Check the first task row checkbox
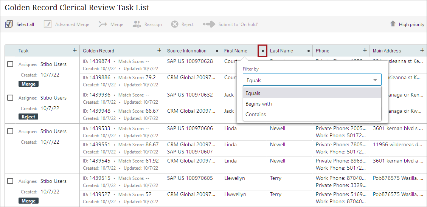This screenshot has width=427, height=207. tap(11, 64)
